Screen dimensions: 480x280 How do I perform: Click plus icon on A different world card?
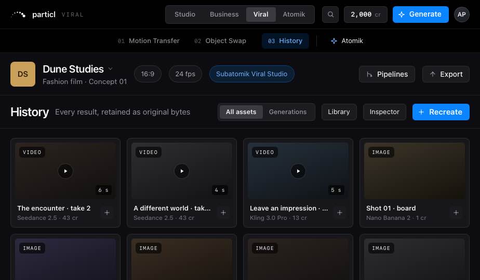223,213
